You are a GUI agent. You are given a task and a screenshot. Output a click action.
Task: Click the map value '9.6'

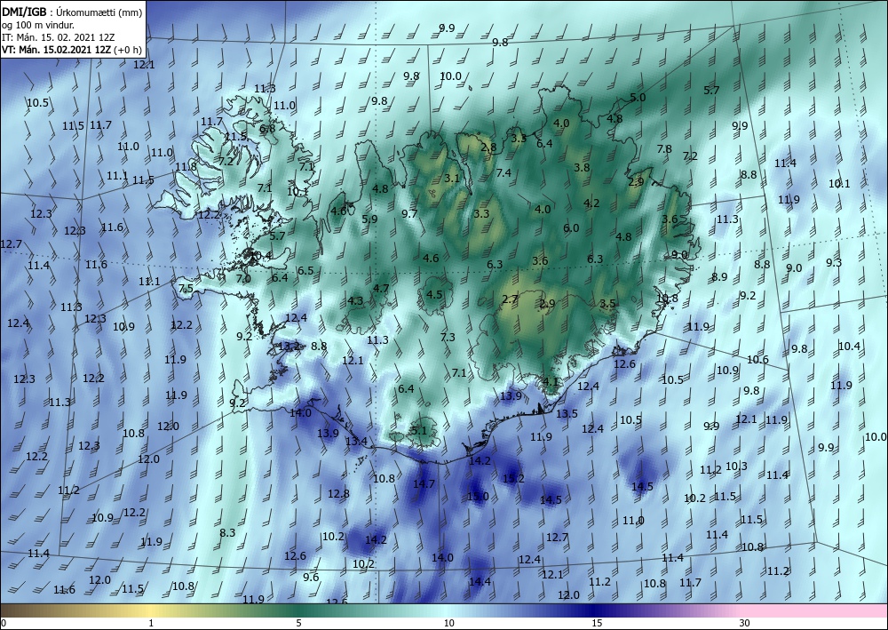tap(311, 578)
